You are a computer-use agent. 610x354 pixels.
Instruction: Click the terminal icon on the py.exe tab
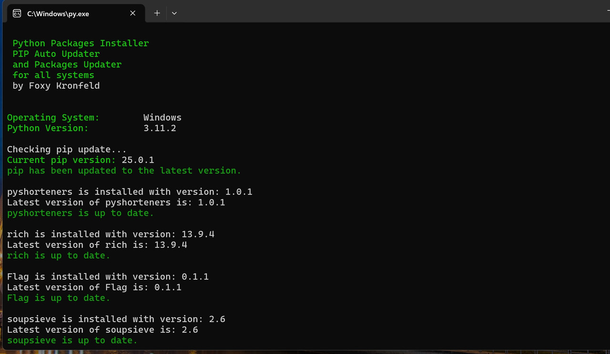click(x=17, y=13)
